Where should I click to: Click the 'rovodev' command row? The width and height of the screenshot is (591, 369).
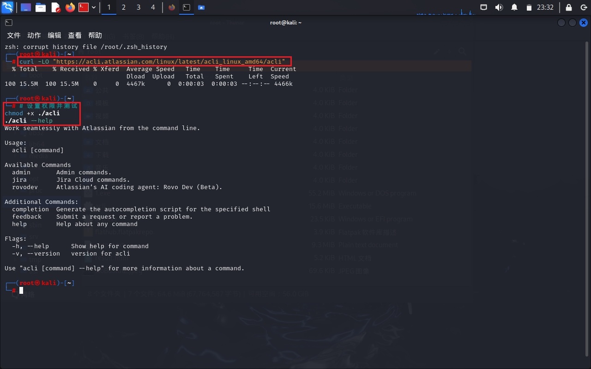117,187
